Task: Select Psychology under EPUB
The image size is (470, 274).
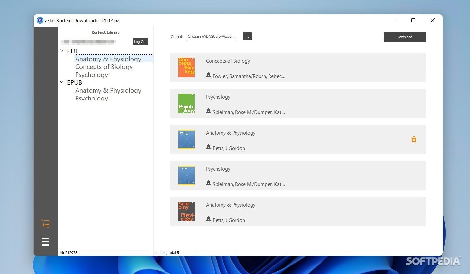Action: [x=92, y=98]
